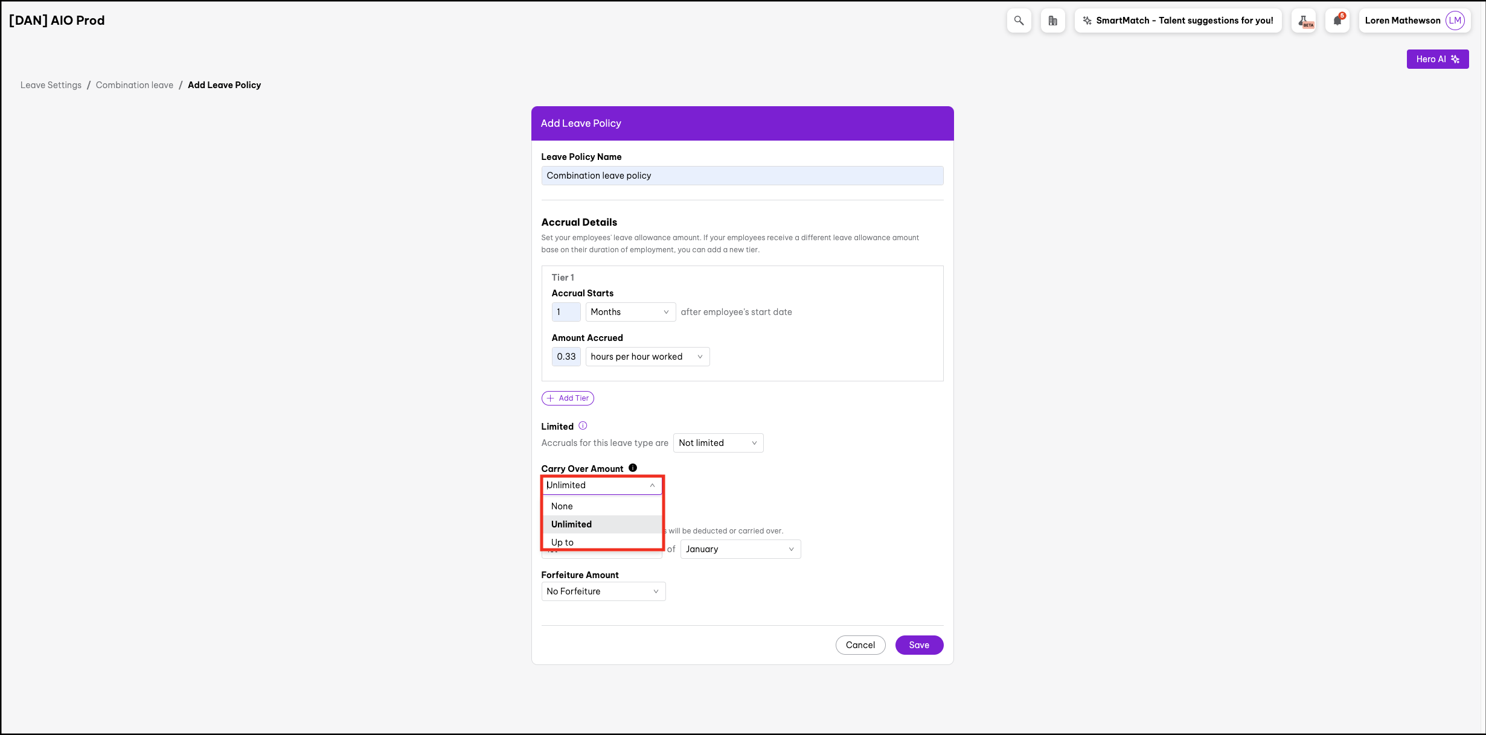This screenshot has width=1486, height=735.
Task: Open the organisation building icon
Action: (1052, 21)
